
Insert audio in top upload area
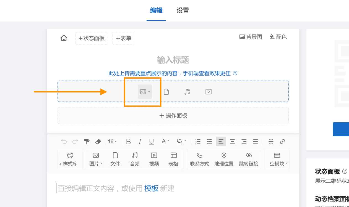187,92
